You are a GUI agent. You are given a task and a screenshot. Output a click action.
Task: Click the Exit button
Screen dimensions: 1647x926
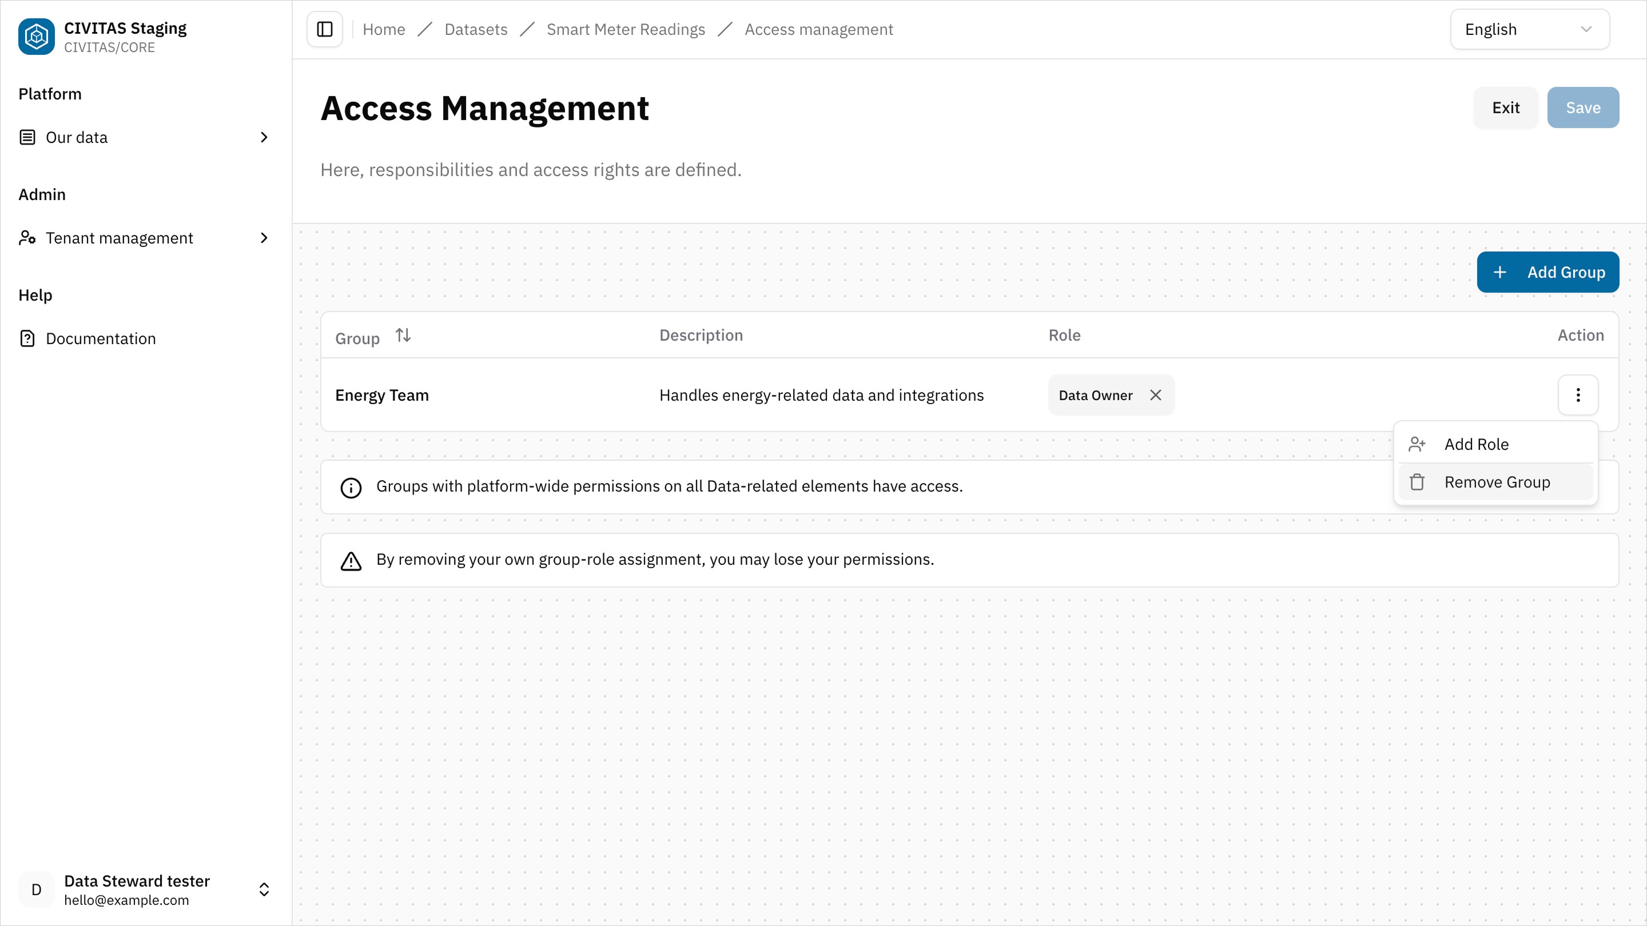coord(1506,107)
